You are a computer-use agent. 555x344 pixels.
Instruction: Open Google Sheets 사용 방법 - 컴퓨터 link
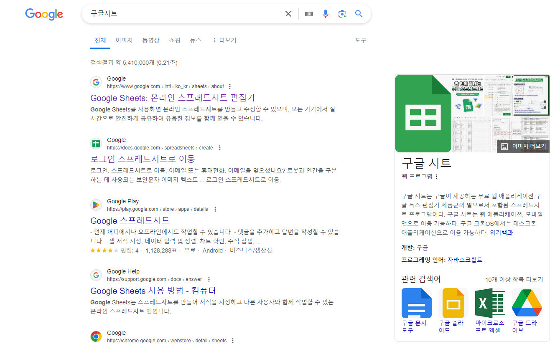click(153, 291)
